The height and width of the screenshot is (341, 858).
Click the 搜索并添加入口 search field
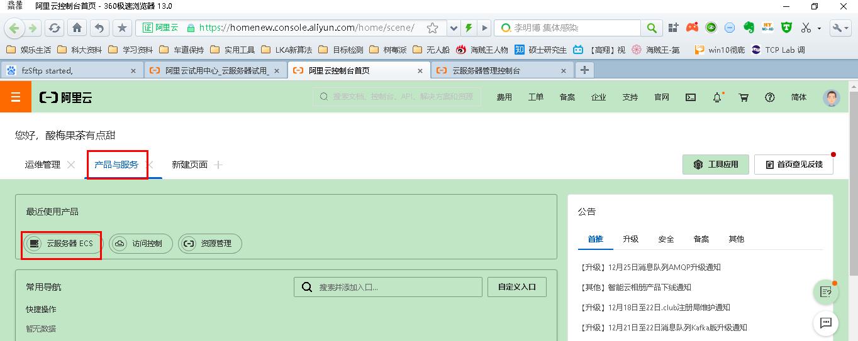pyautogui.click(x=388, y=287)
